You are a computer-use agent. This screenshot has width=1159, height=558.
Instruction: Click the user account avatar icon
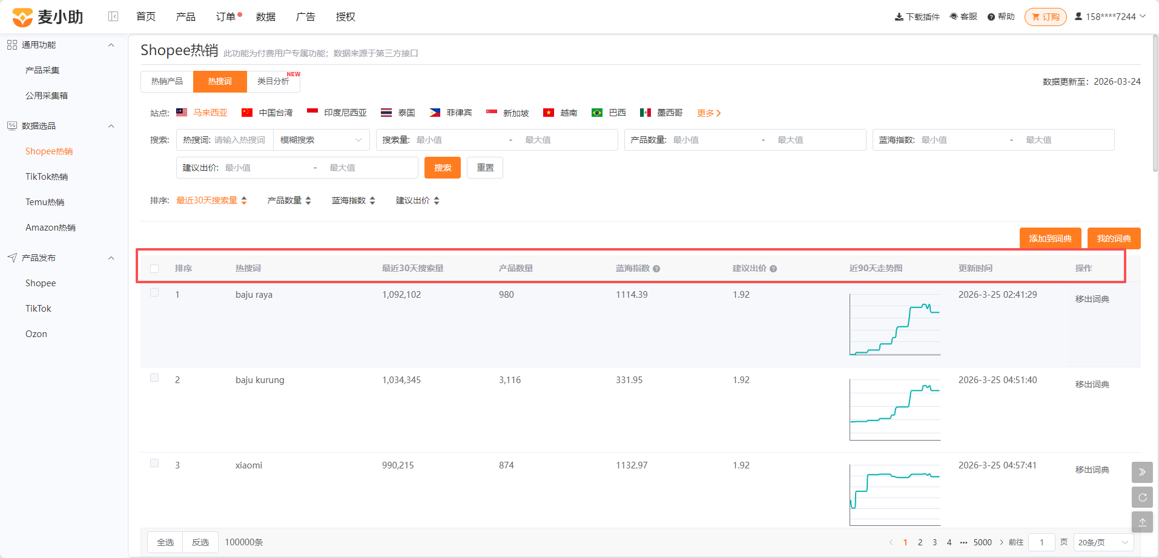pos(1078,16)
